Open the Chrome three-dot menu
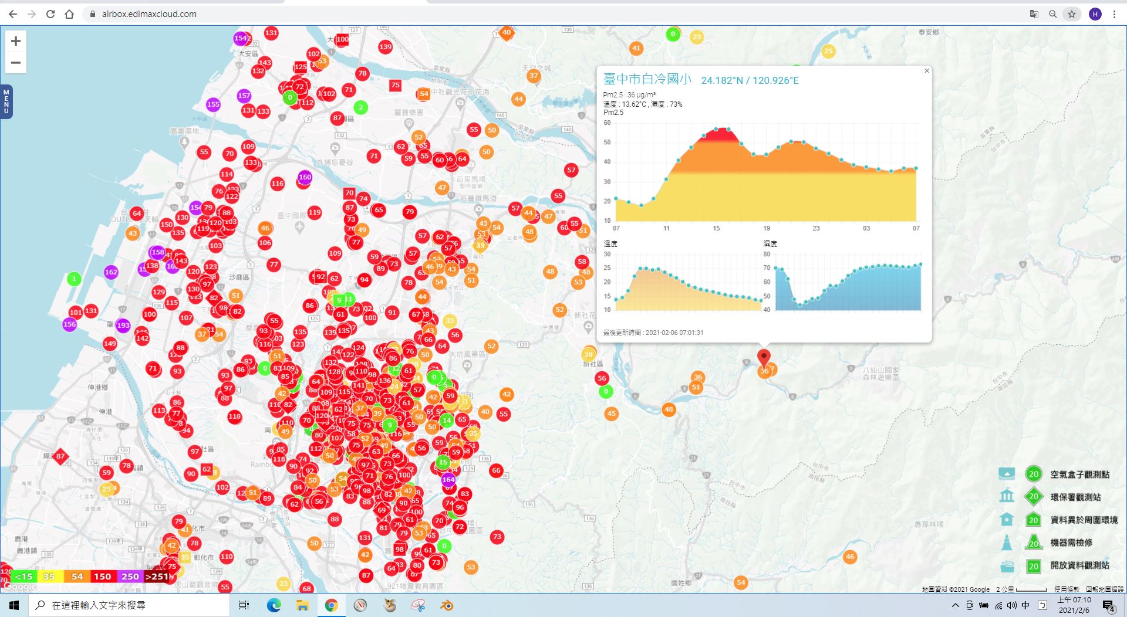 (1114, 14)
